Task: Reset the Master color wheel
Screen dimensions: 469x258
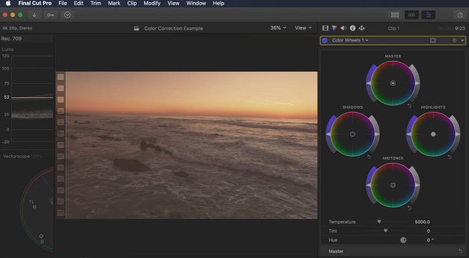Action: click(x=409, y=106)
